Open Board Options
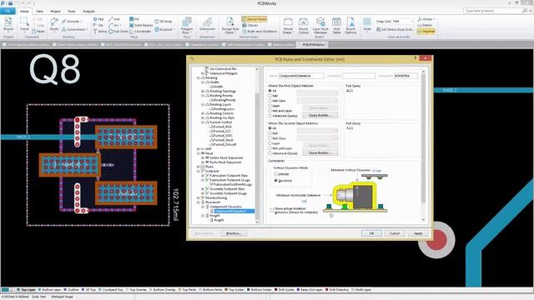The width and height of the screenshot is (534, 300). tap(350, 26)
